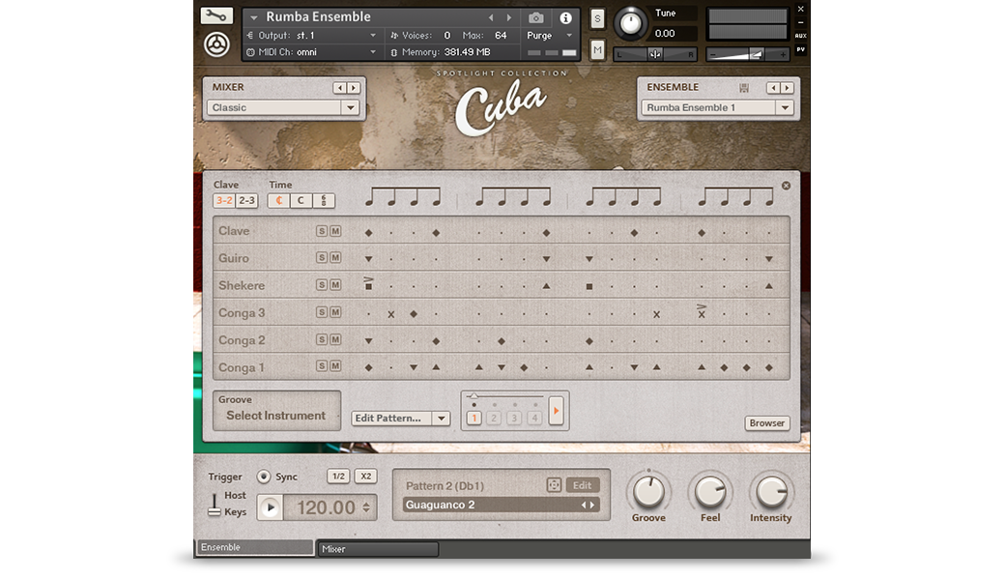Adjust the Tune knob

pos(631,23)
